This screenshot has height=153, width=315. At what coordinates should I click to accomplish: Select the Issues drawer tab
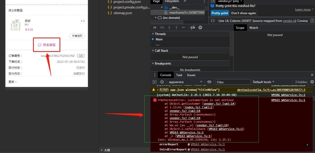pyautogui.click(x=191, y=75)
